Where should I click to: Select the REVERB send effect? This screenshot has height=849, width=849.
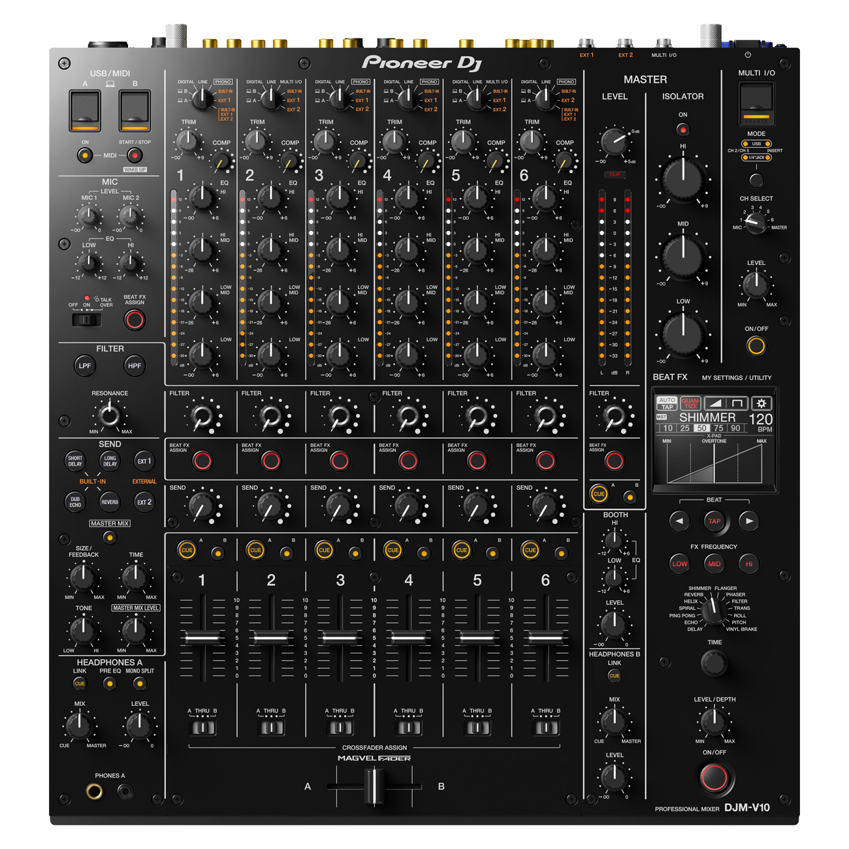tap(110, 502)
